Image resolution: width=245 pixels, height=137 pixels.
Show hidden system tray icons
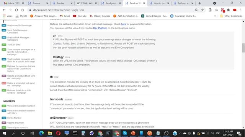[x=180, y=133]
